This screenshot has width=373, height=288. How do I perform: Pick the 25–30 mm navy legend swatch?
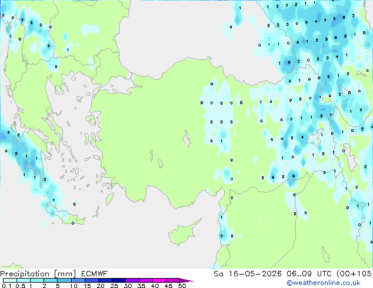click(118, 280)
